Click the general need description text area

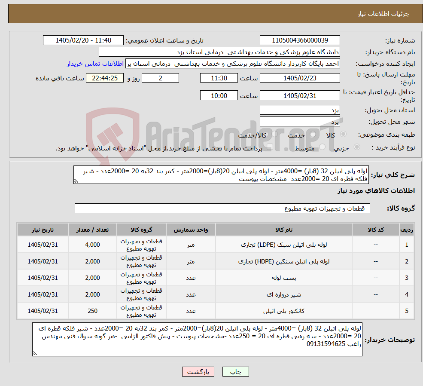[221, 175]
